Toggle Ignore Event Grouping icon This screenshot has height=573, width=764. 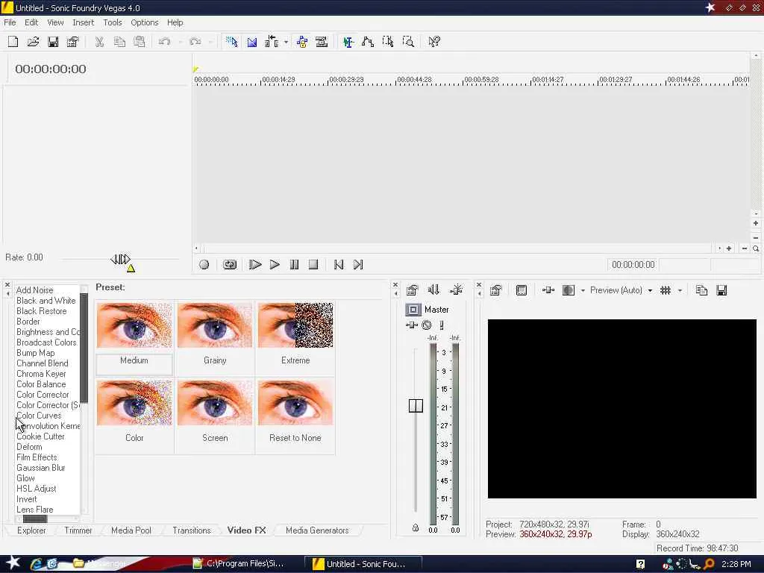tap(322, 42)
